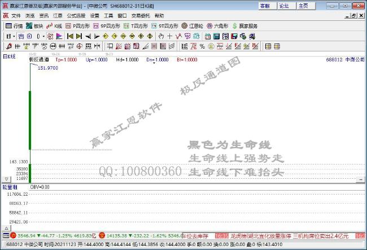Click the percent % tool icon
Image resolution: width=367 pixels, height=250 pixels.
click(x=202, y=46)
